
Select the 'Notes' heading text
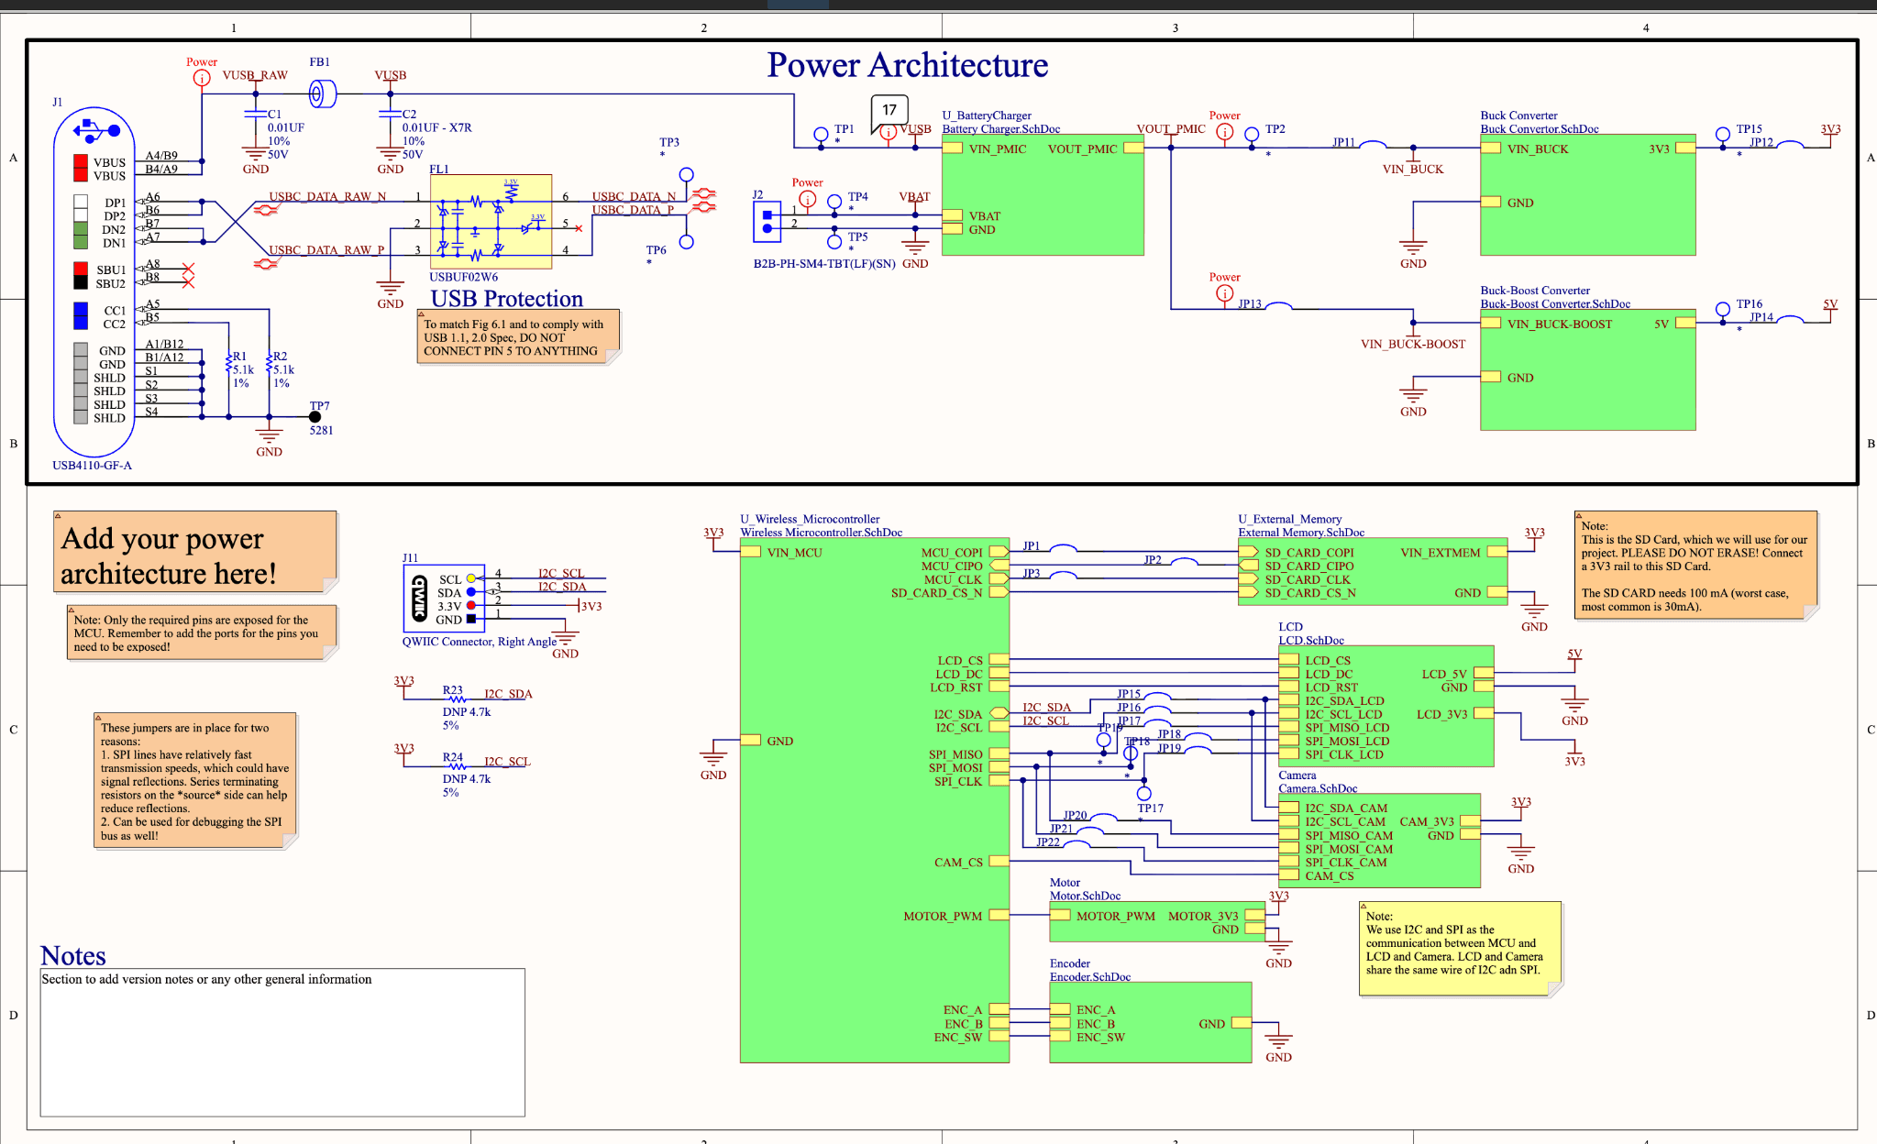pyautogui.click(x=73, y=956)
